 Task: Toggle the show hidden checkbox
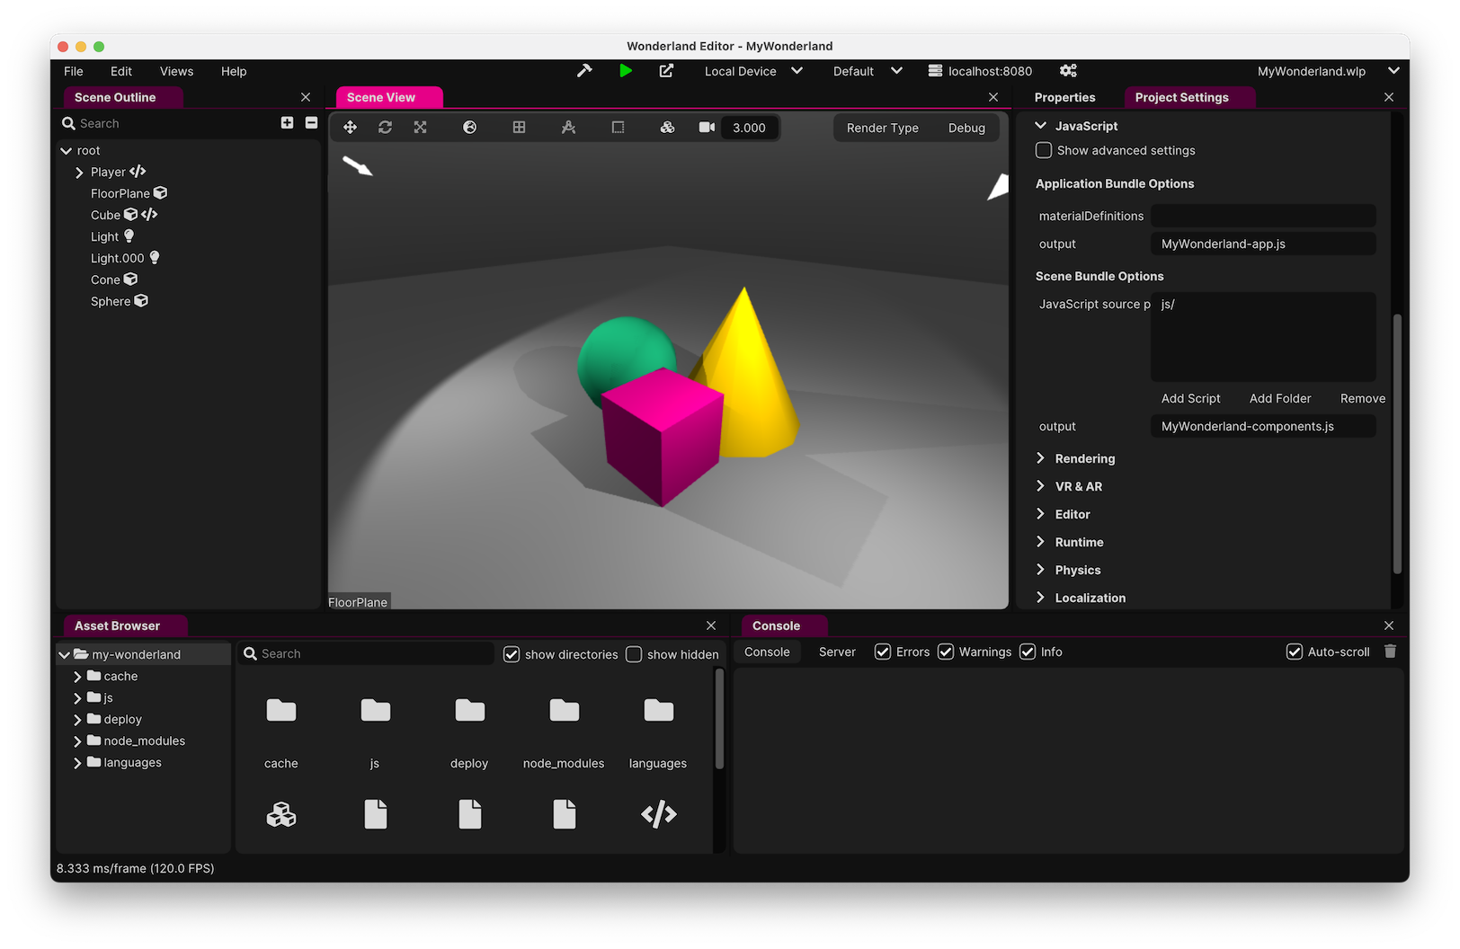pyautogui.click(x=634, y=654)
